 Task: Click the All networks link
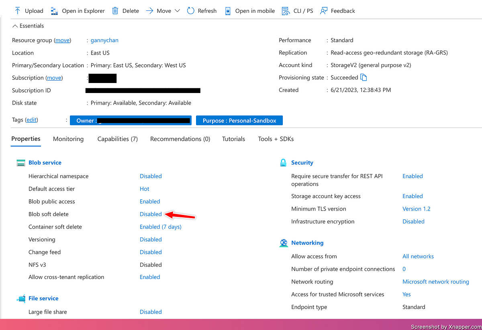[x=418, y=256]
